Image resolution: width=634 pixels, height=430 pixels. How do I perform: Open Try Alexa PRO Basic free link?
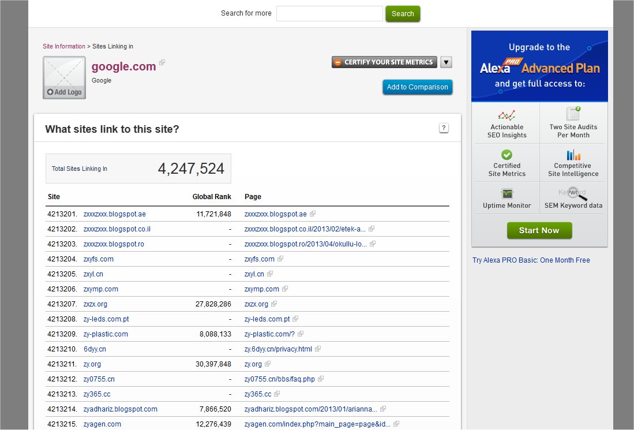[531, 260]
